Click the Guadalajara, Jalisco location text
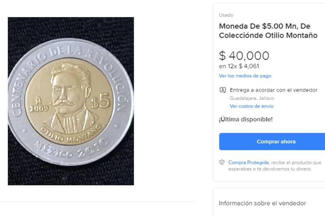325x216 pixels. [251, 98]
